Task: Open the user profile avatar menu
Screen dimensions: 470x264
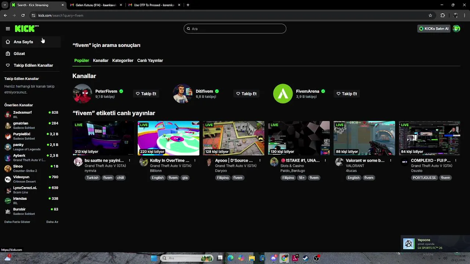Action: point(456,29)
